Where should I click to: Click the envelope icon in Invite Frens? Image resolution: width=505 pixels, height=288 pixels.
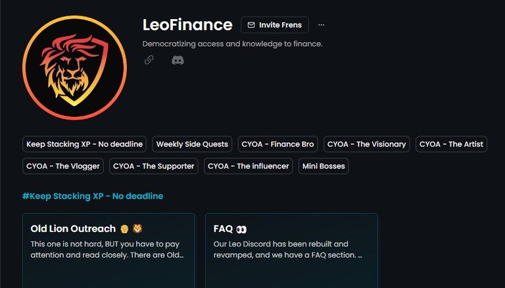click(x=251, y=25)
